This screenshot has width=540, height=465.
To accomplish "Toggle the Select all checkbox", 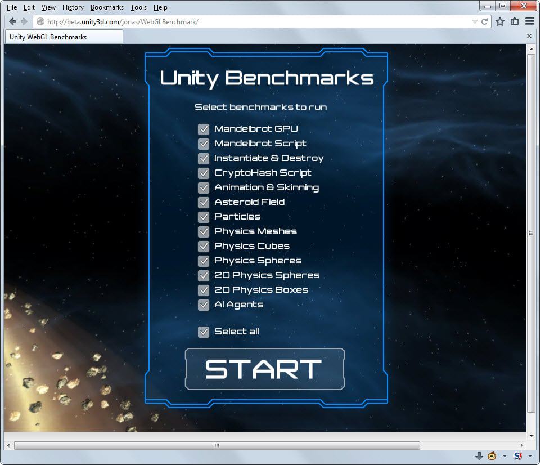I will [x=204, y=332].
